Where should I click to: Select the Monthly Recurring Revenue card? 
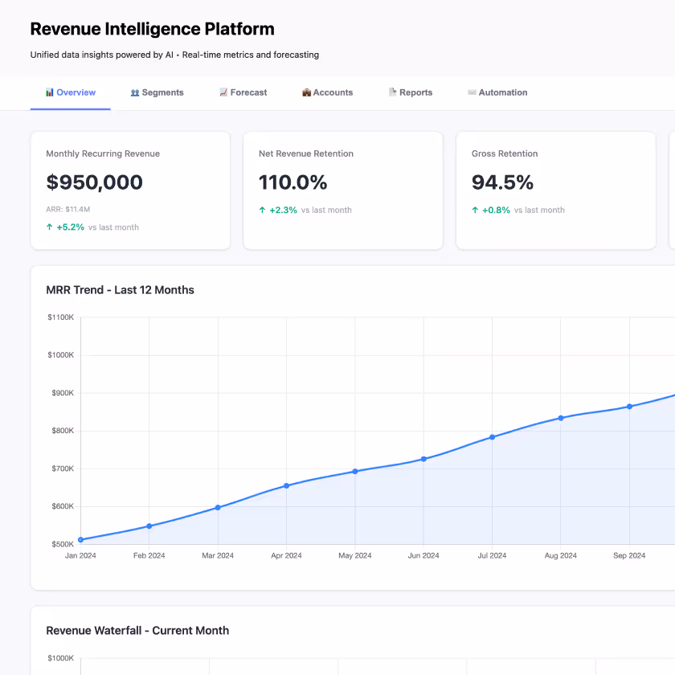tap(131, 190)
